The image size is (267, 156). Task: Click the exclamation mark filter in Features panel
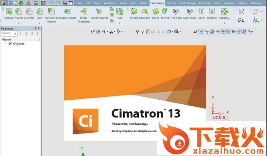point(32,33)
